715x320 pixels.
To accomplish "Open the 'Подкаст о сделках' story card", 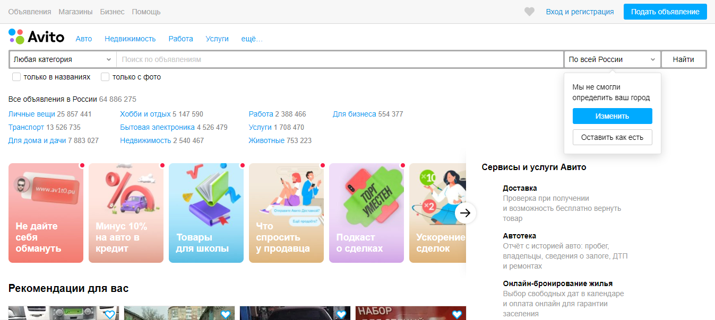I will pos(367,213).
